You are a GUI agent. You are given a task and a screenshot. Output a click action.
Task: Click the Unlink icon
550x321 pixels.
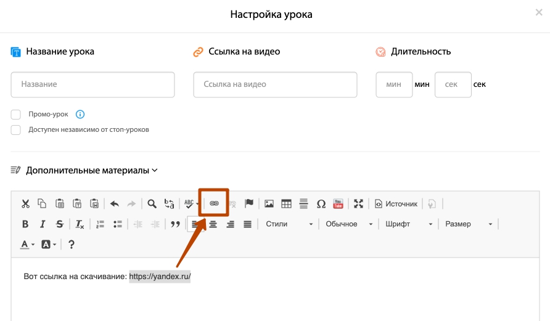point(232,203)
